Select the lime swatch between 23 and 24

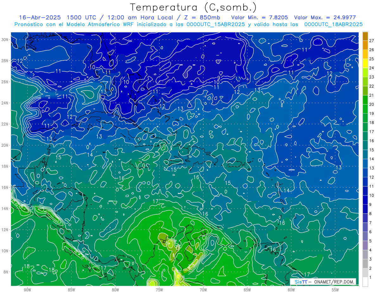tap(365, 72)
